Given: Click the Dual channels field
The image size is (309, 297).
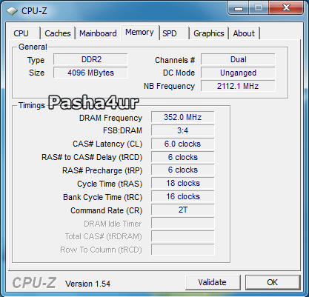Looking at the screenshot, I should 238,59.
